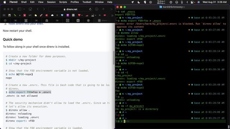This screenshot has width=230, height=129.
Task: Expand Safari toolbar overflow chevrons
Action: [111, 9]
